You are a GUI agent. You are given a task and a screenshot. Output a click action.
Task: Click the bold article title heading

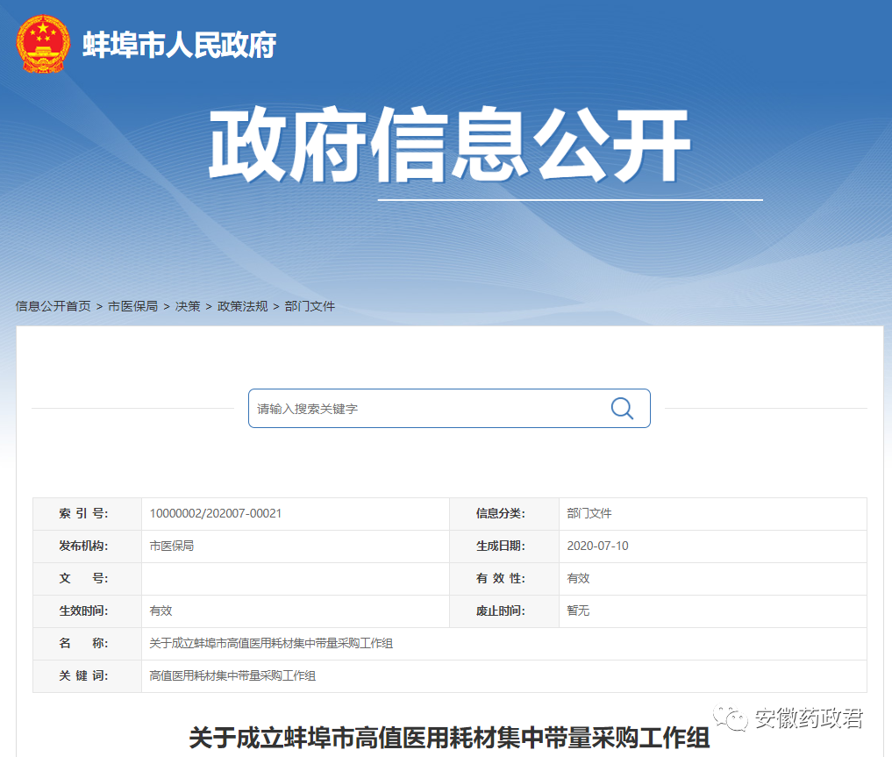click(449, 739)
